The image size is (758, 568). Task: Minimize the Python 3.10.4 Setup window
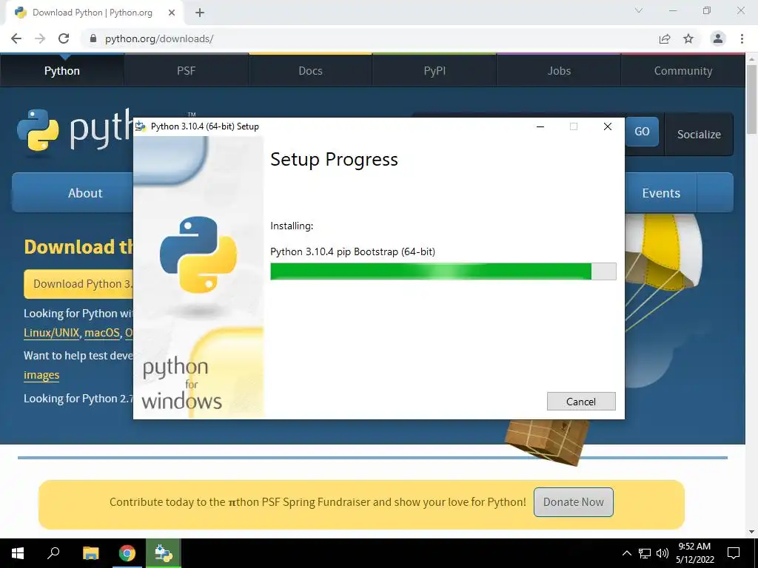[x=540, y=126]
